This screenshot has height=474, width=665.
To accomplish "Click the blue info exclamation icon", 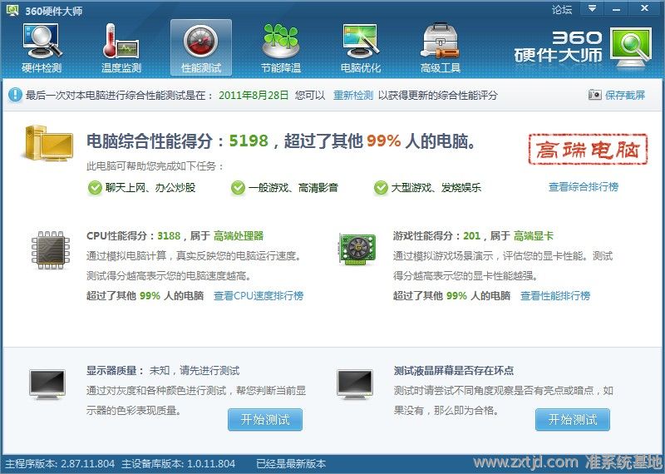I will point(15,95).
